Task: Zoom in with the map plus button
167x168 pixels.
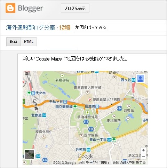Action: point(143,150)
